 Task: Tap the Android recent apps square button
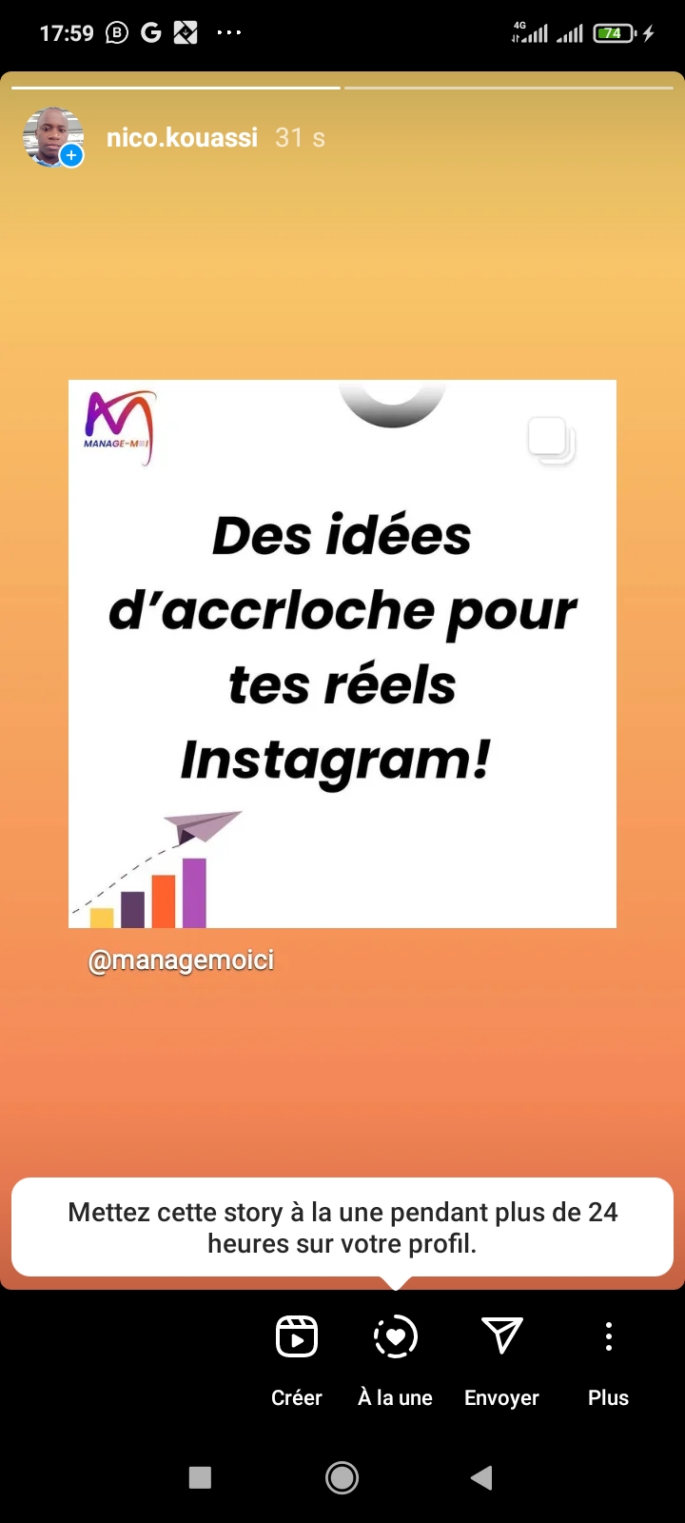point(200,1477)
